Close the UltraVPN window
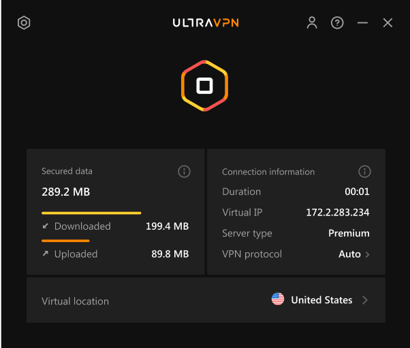This screenshot has height=348, width=410. pyautogui.click(x=388, y=23)
